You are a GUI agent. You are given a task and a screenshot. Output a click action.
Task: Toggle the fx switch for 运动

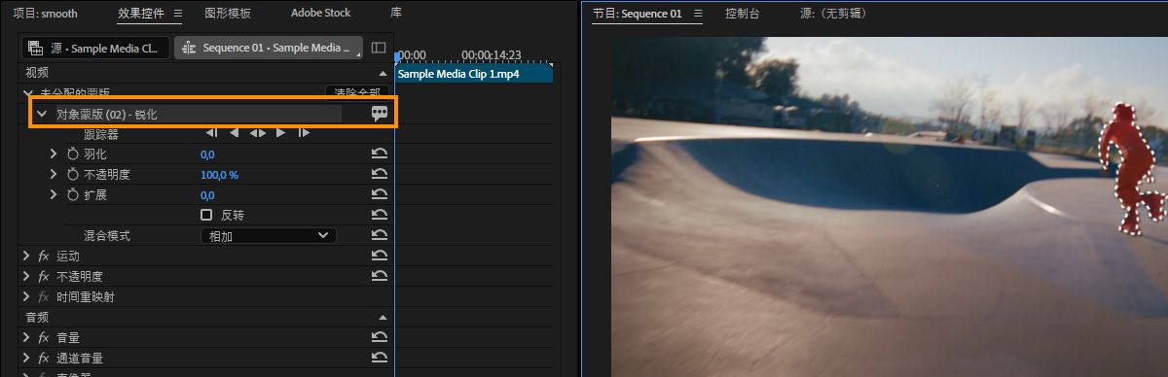pos(44,256)
